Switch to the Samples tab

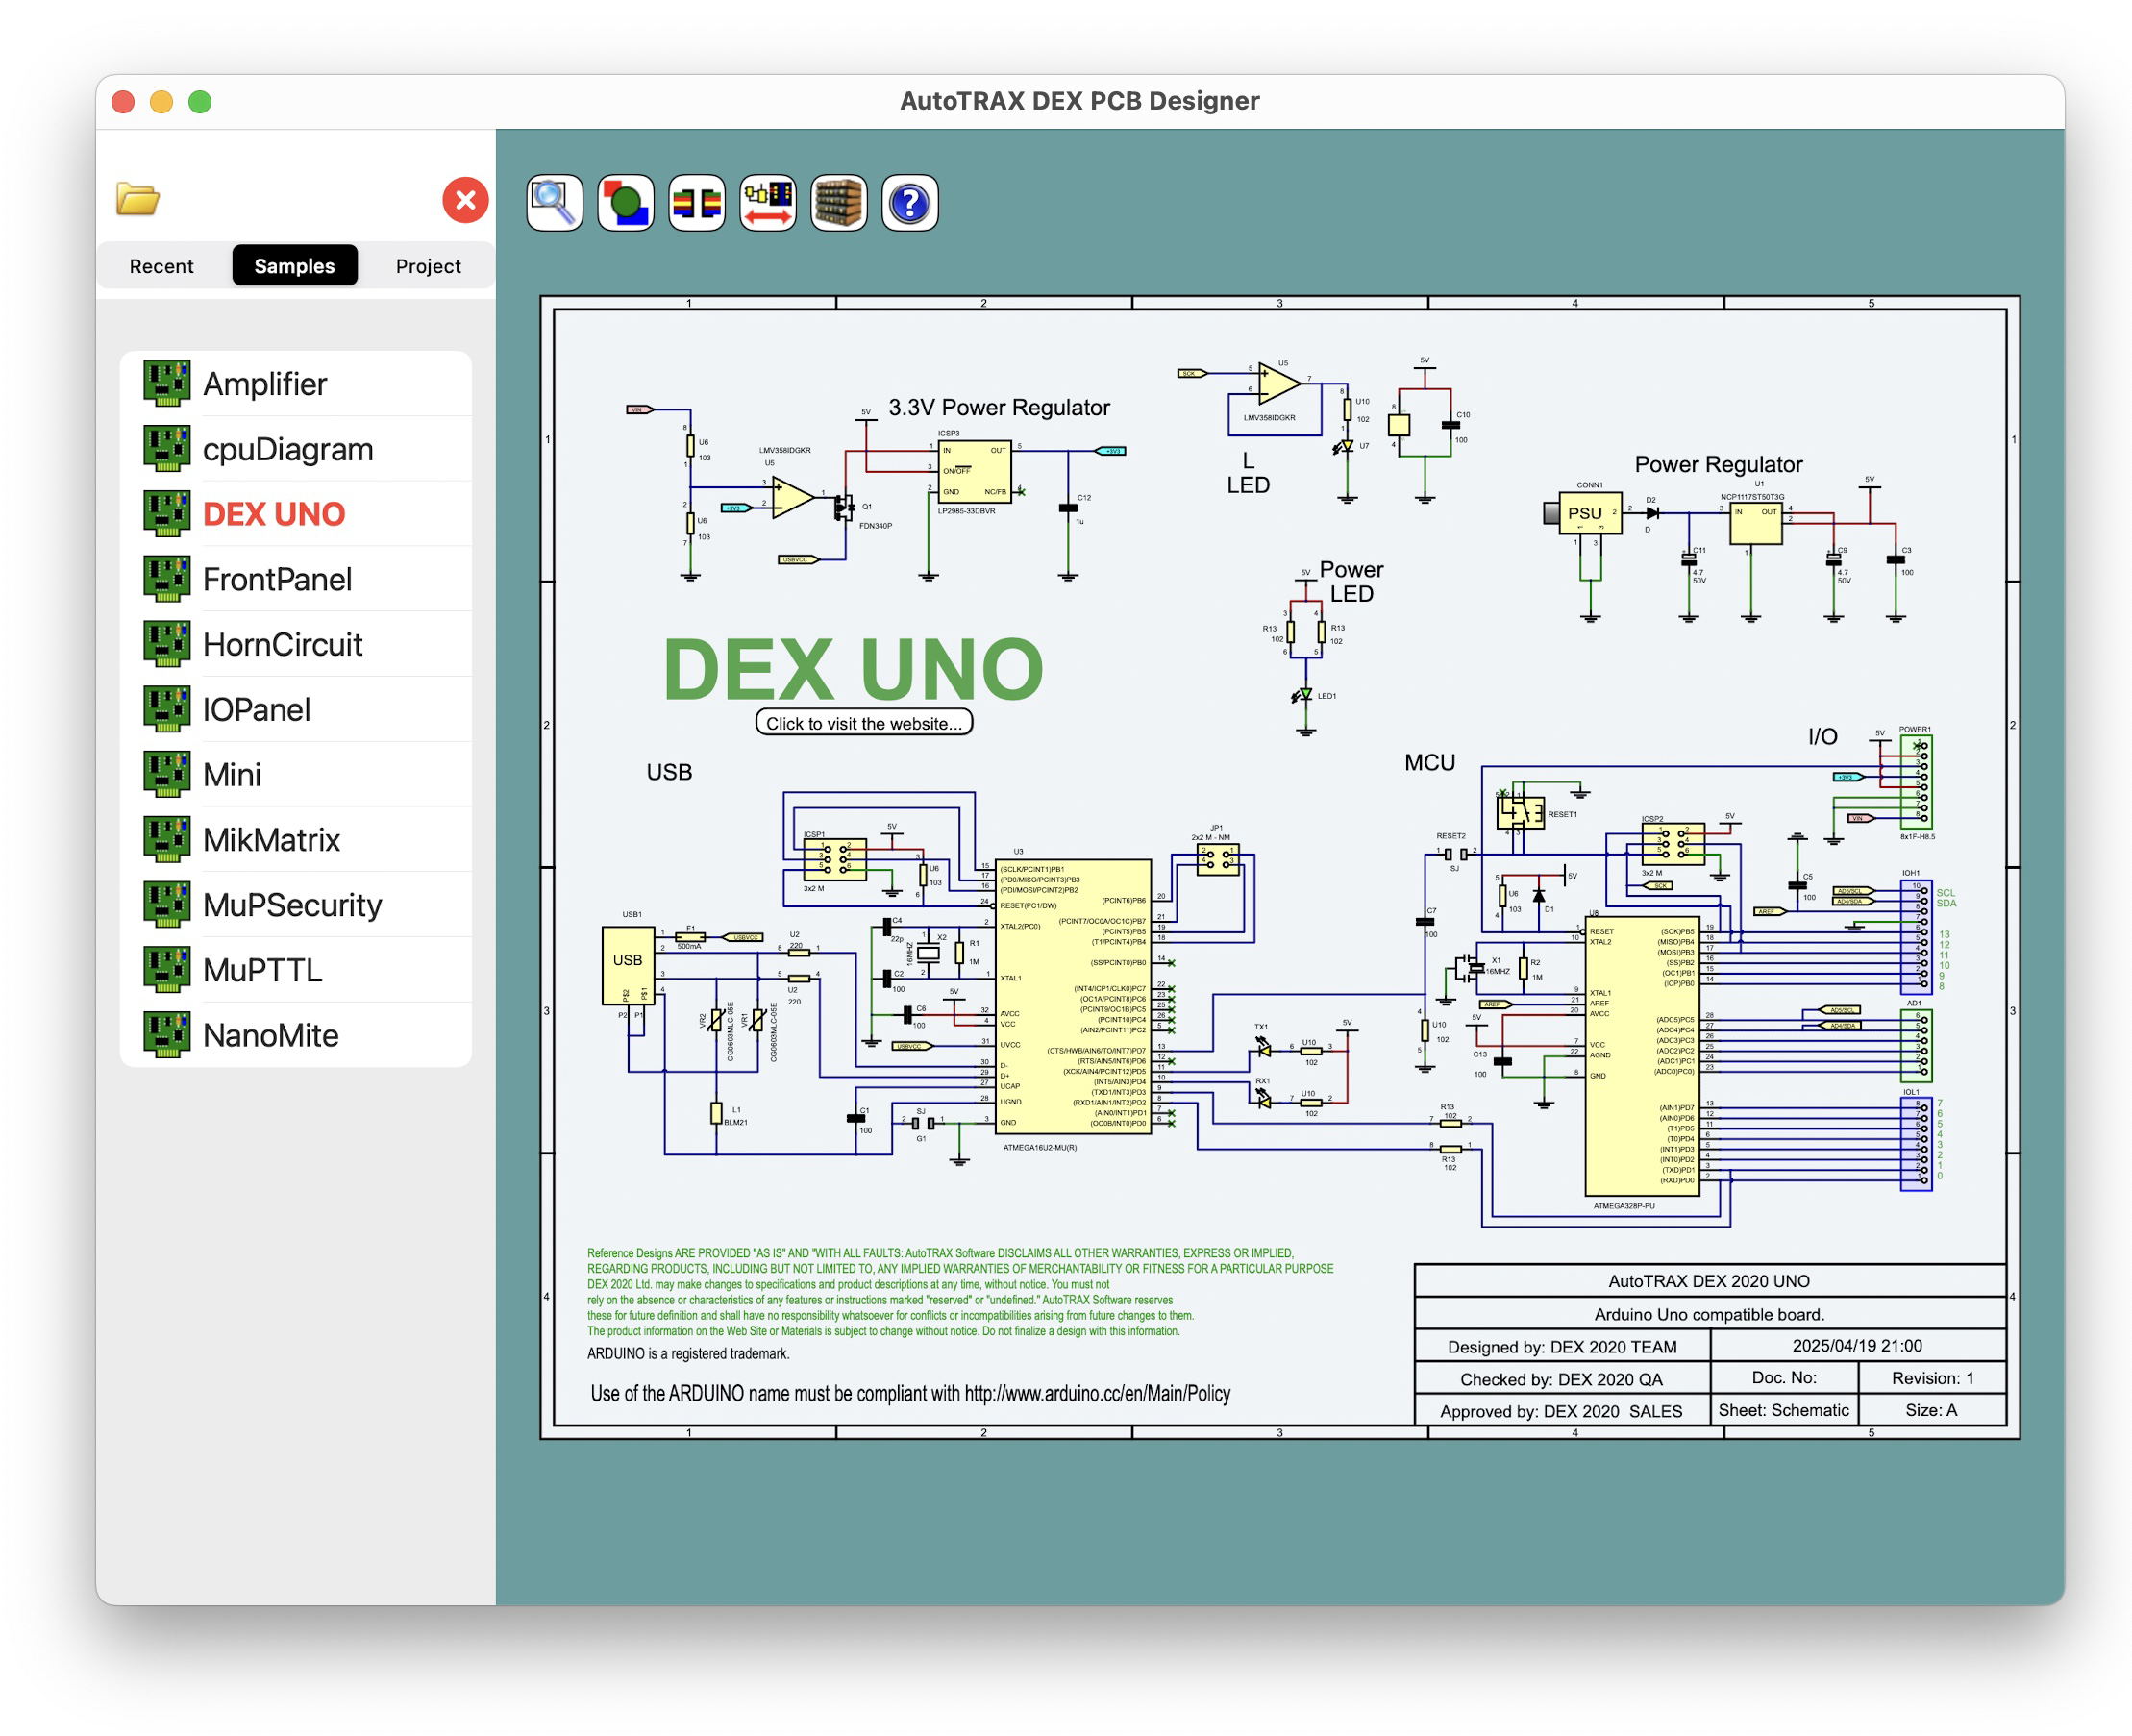(x=295, y=266)
